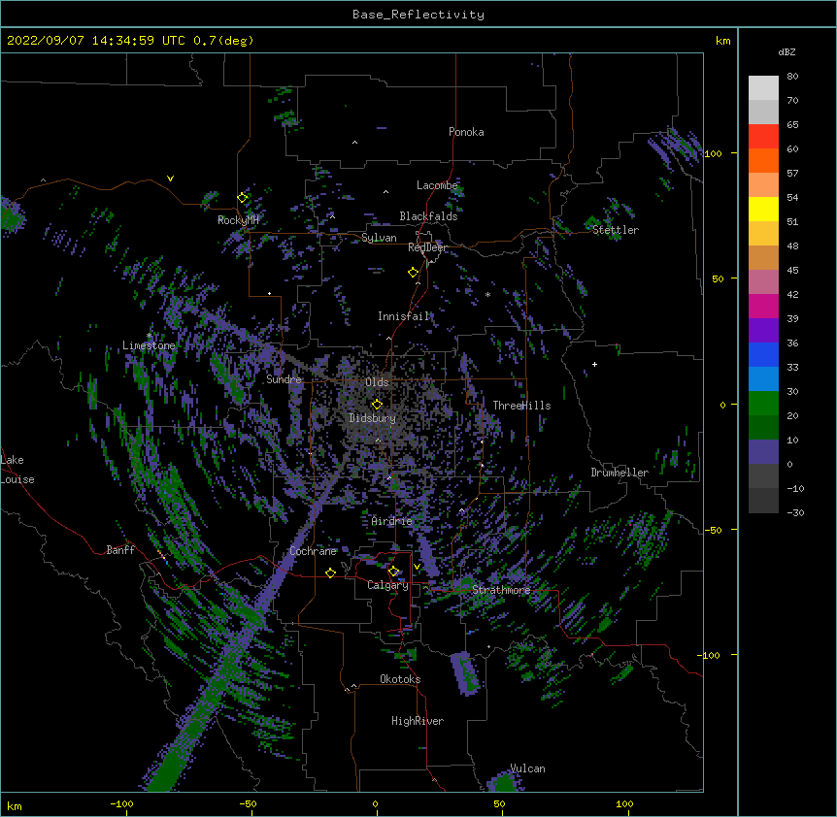The width and height of the screenshot is (837, 817).
Task: Click the yellow diamond marker between Olds and Didsbury
Action: point(378,404)
